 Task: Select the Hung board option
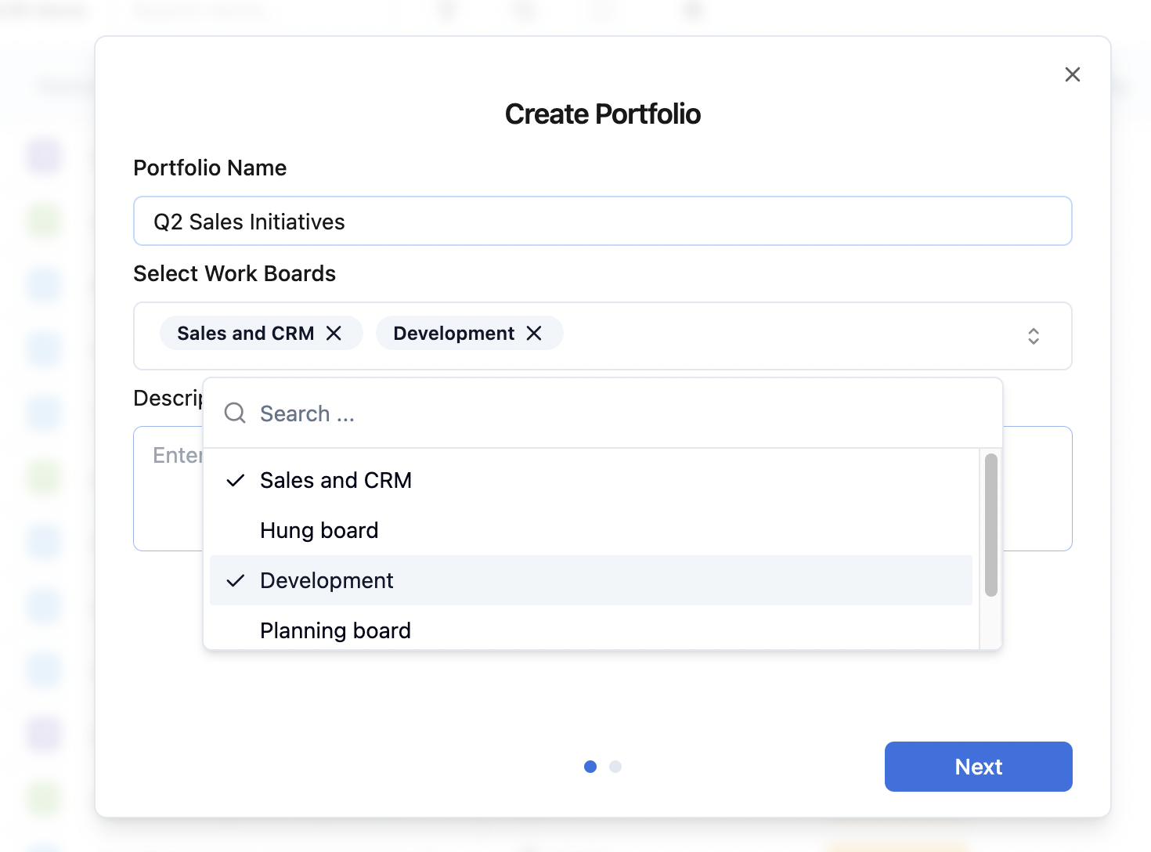click(319, 530)
